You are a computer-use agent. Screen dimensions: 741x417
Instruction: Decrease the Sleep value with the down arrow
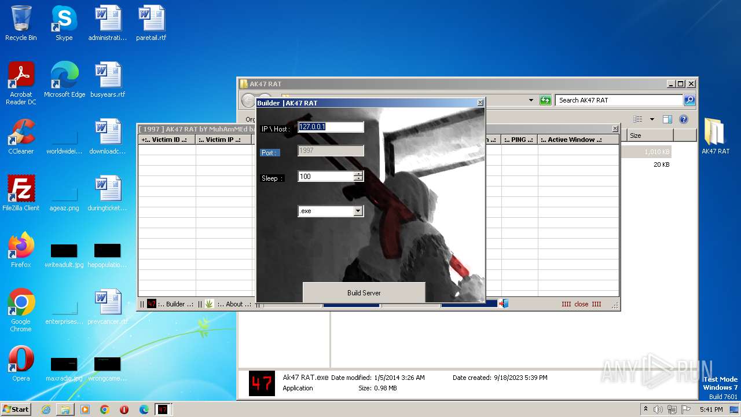point(359,178)
